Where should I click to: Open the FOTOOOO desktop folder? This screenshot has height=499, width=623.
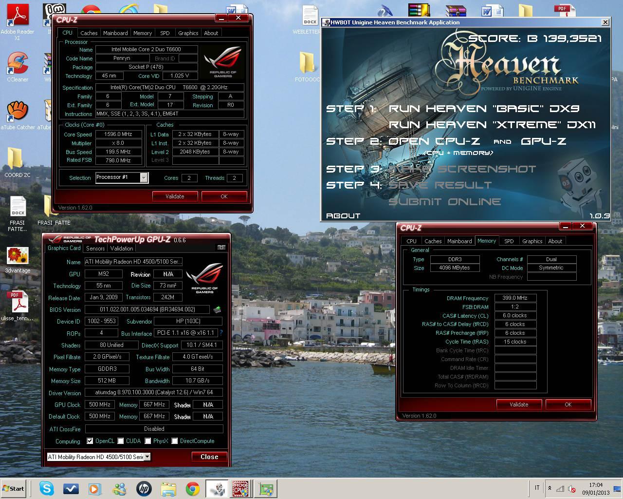(x=308, y=67)
